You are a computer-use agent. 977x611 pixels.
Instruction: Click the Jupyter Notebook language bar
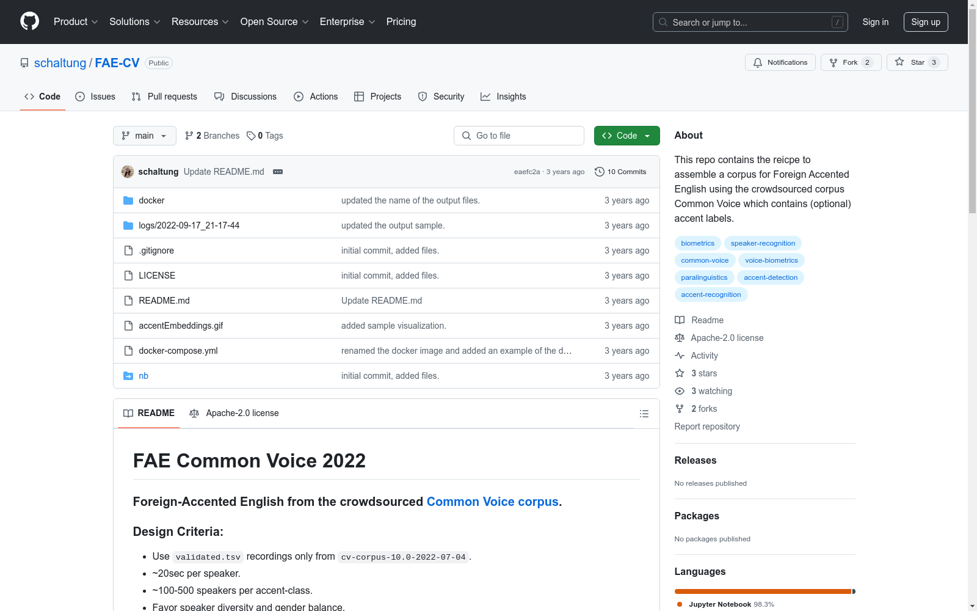coord(763,591)
